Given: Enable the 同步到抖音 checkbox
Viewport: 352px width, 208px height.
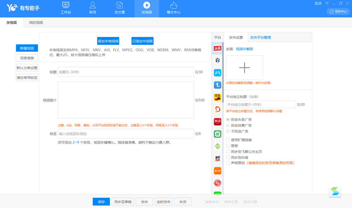Looking at the screenshot, I should (x=228, y=157).
